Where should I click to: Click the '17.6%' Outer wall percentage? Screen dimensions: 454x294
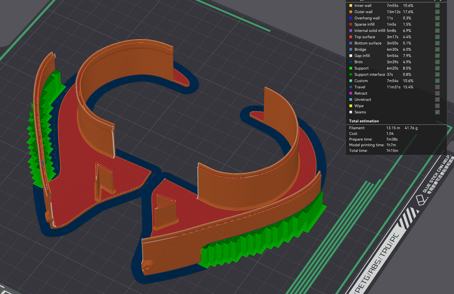point(408,12)
